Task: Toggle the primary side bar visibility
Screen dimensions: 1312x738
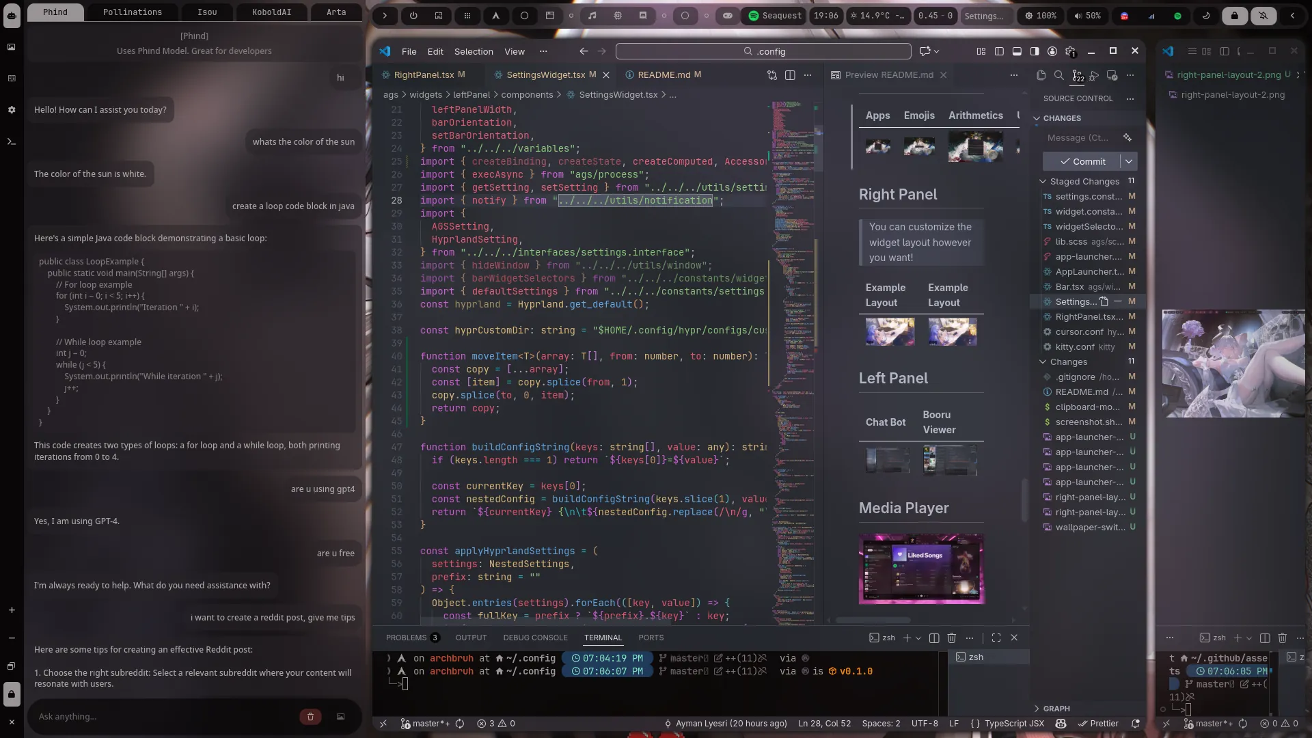Action: 999,51
